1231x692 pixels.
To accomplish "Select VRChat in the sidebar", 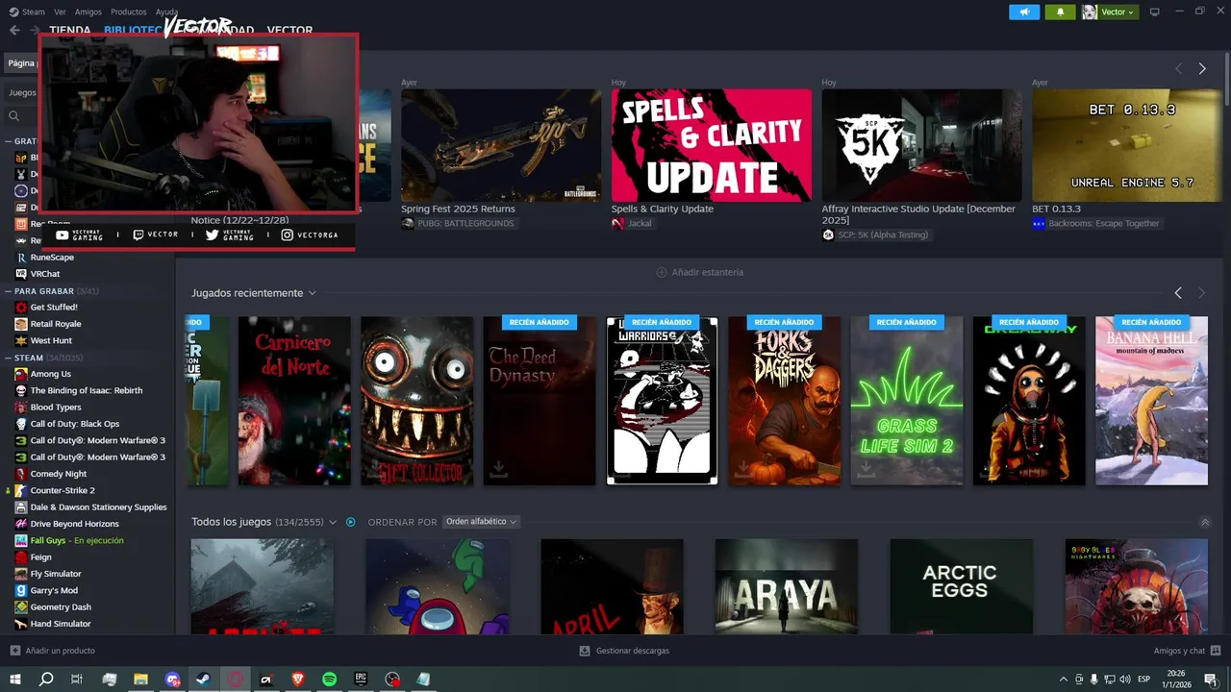I will (45, 274).
